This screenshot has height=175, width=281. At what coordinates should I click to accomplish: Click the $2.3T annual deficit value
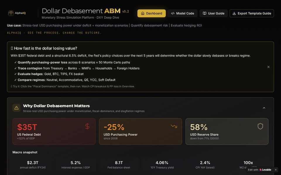pyautogui.click(x=32, y=163)
